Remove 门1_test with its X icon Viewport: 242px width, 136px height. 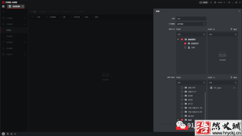coord(234,88)
